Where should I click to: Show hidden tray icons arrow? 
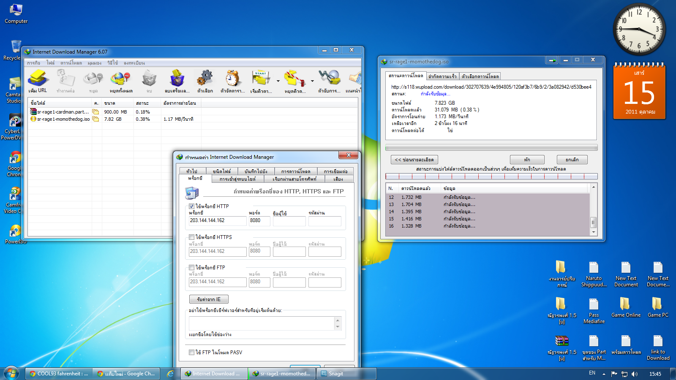click(604, 374)
